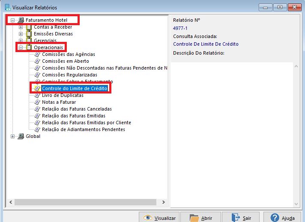Image resolution: width=305 pixels, height=222 pixels.
Task: Select Comissões das Agências report
Action: (x=69, y=54)
